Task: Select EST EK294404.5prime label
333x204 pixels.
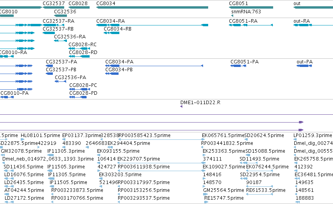Action: [x=129, y=143]
